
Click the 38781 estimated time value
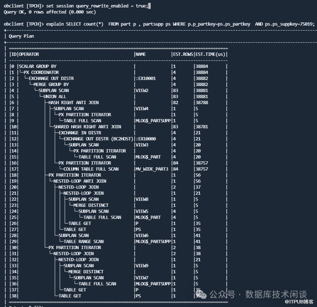tap(202, 127)
